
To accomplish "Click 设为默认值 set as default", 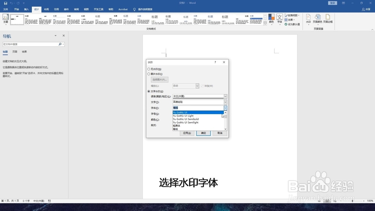I will click(292, 24).
